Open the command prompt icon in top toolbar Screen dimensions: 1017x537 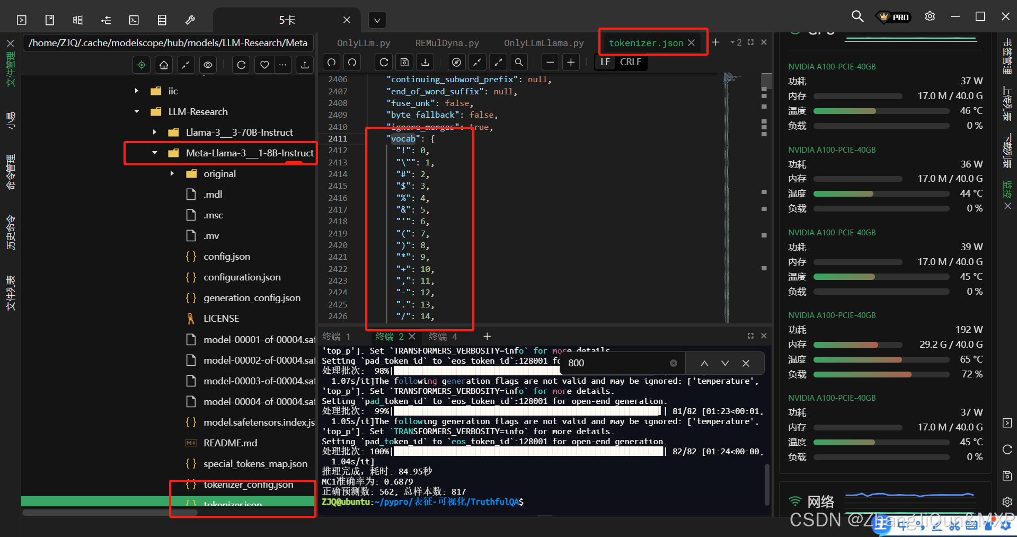pyautogui.click(x=134, y=20)
